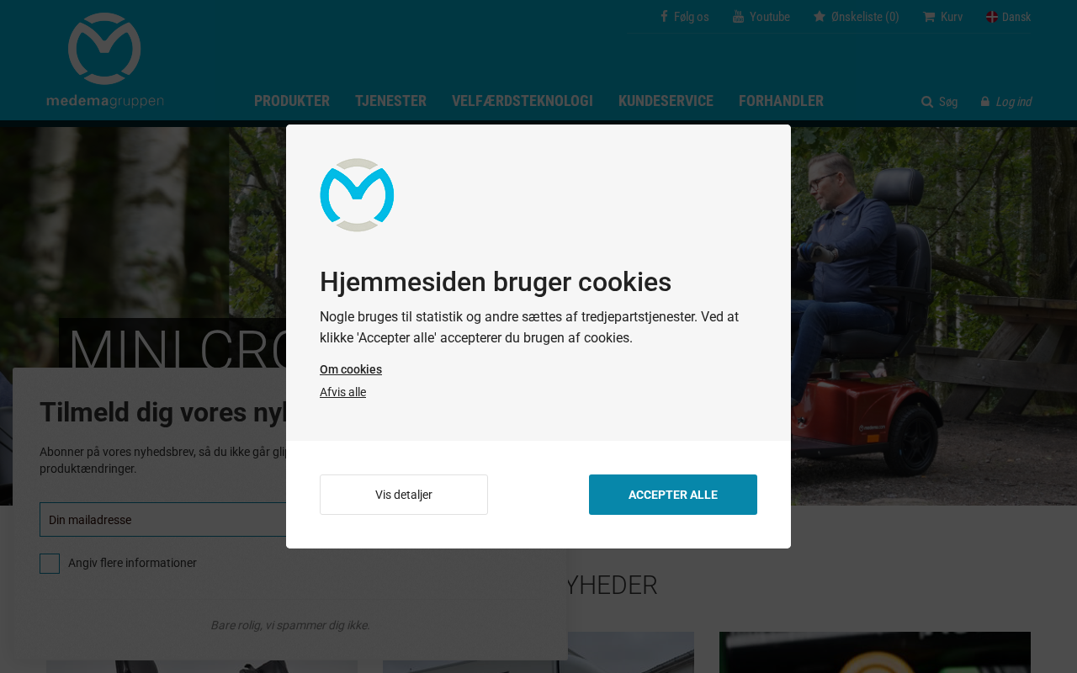Screen dimensions: 1077x673
Task: Tick the Angiv flere informationer checkbox
Action: pyautogui.click(x=50, y=564)
